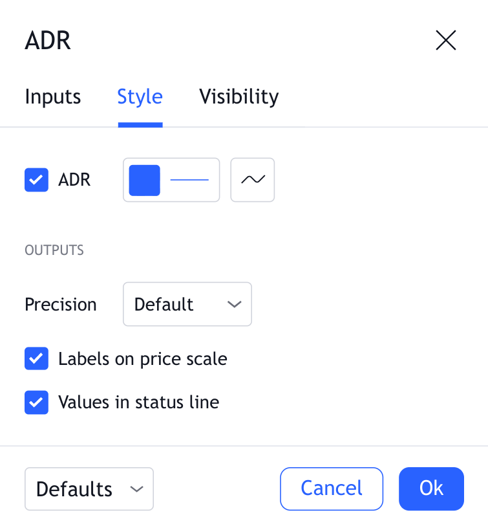Pick the blue ADR color swatch
The width and height of the screenshot is (488, 528).
point(145,180)
